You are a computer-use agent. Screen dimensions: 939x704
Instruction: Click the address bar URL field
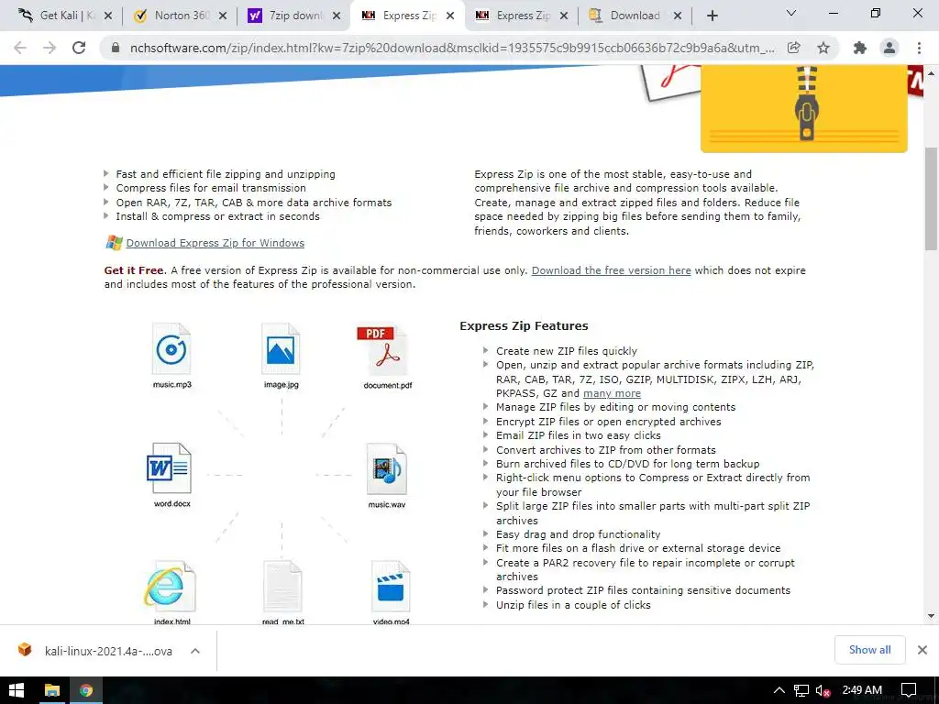452,48
